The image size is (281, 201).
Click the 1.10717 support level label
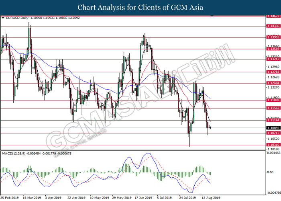coord(273,133)
